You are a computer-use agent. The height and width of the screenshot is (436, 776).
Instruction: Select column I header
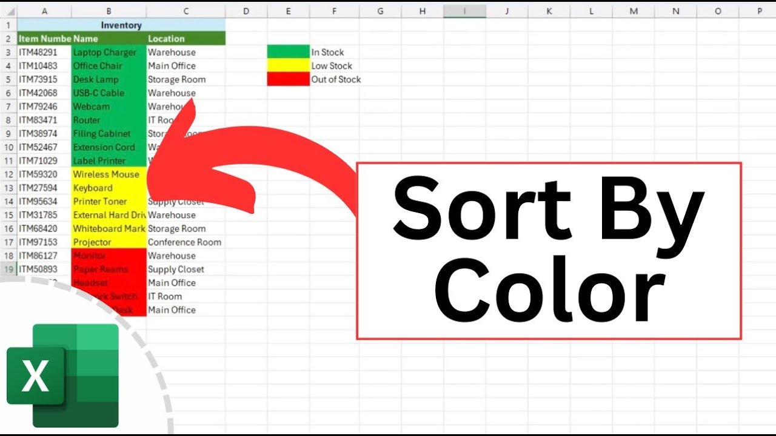coord(464,11)
